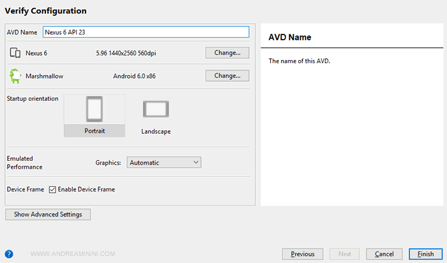
Task: Click the 'Startup orientation' label
Action: tap(33, 98)
